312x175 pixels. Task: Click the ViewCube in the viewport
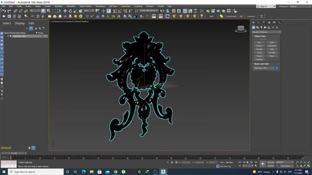click(241, 29)
